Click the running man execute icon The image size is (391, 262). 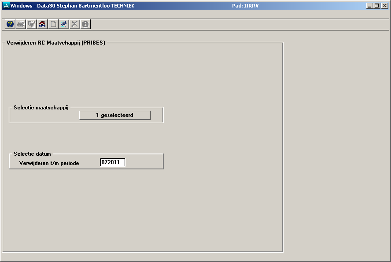tap(64, 24)
